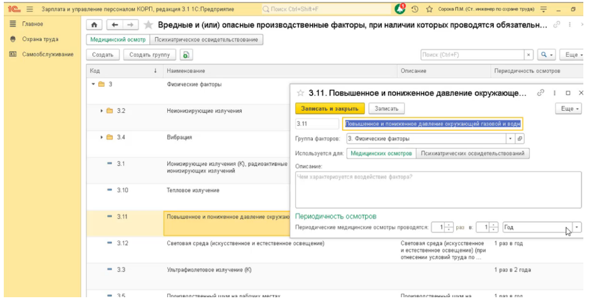Toggle Психиатрических освидетельствований usage option

click(x=473, y=153)
